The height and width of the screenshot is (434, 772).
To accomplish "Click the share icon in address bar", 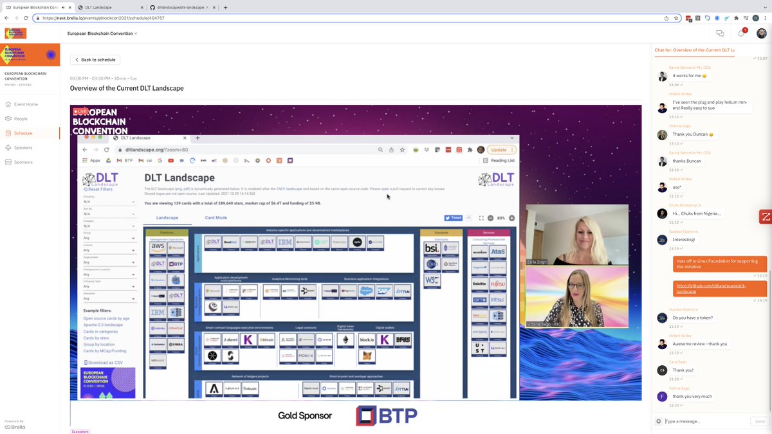I will point(666,18).
